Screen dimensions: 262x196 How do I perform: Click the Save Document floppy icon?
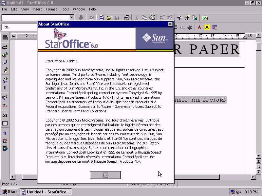pyautogui.click(x=117, y=18)
